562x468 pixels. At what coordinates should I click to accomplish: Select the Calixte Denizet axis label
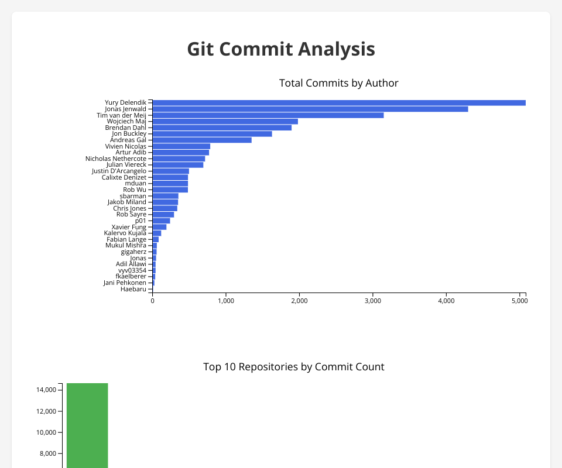coord(124,177)
